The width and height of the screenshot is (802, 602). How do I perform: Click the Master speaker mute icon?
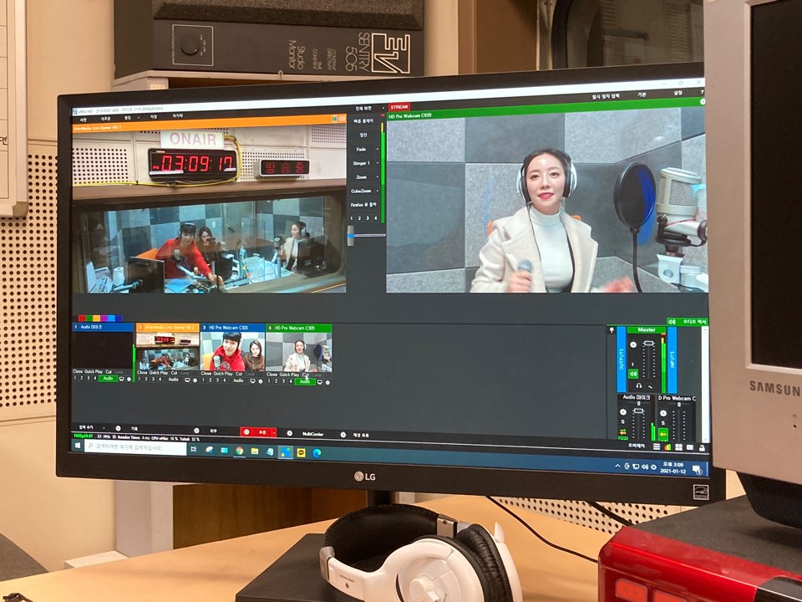pyautogui.click(x=632, y=373)
